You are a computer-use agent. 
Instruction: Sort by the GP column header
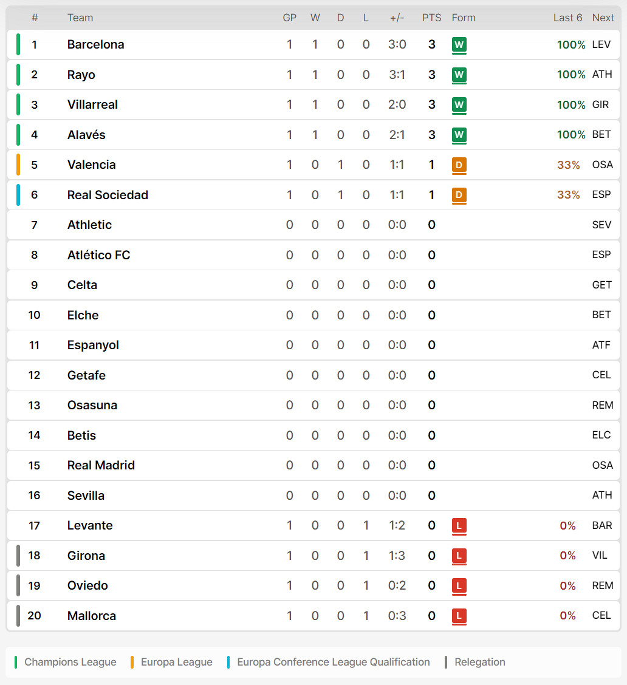tap(289, 18)
